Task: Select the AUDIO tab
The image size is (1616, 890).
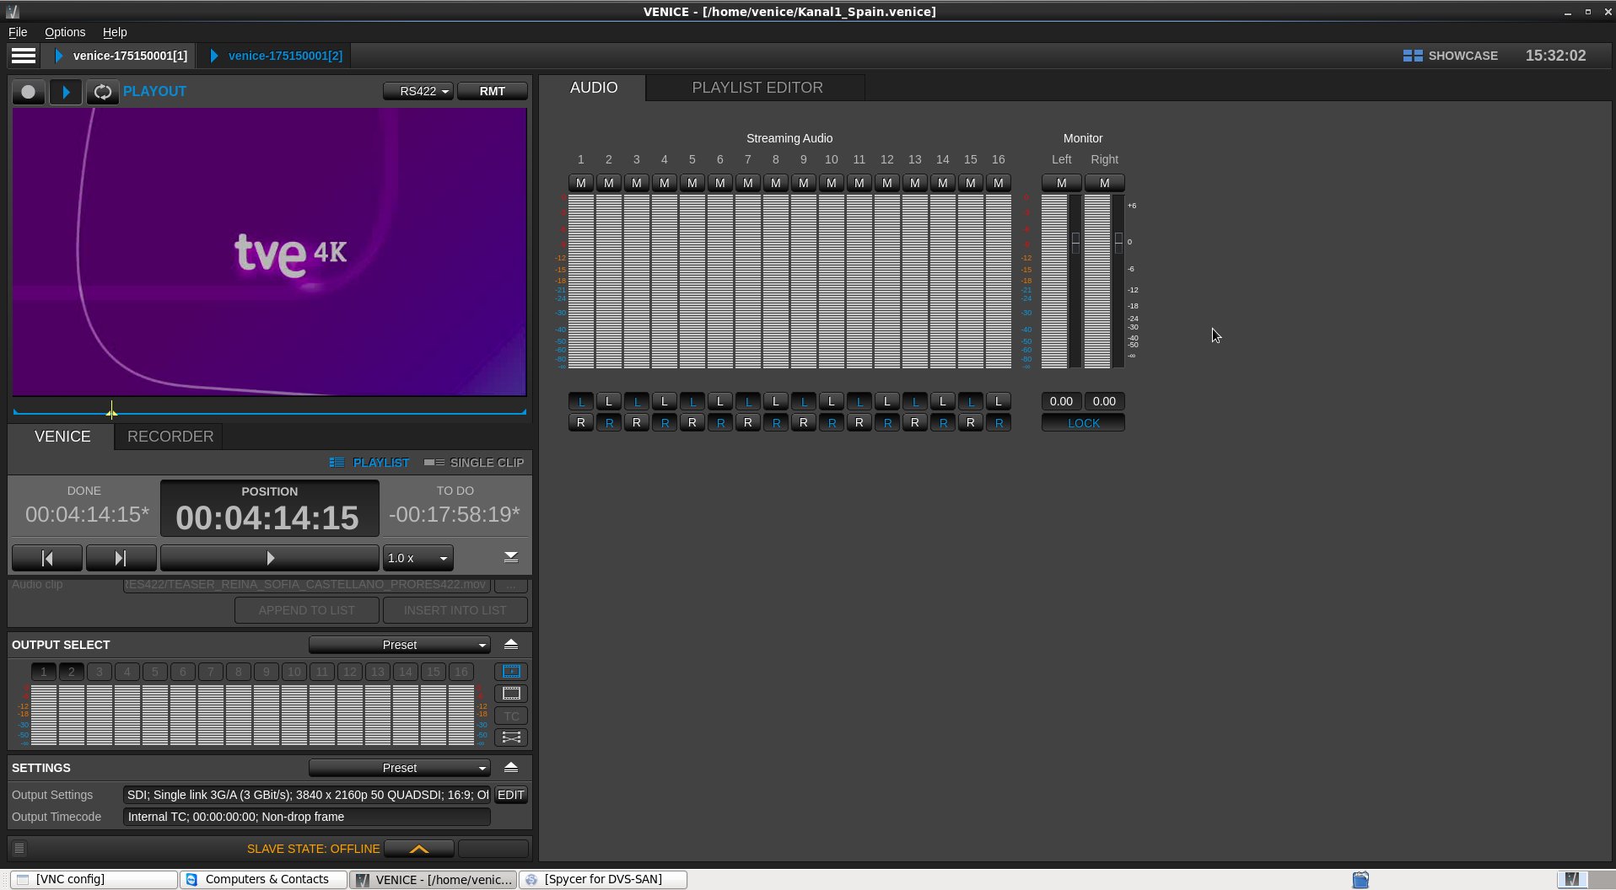Action: pos(594,88)
